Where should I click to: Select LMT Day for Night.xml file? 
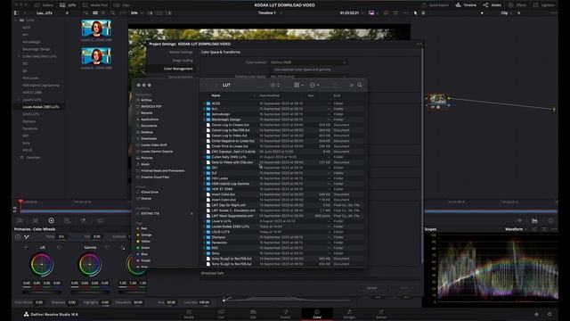[x=228, y=205]
